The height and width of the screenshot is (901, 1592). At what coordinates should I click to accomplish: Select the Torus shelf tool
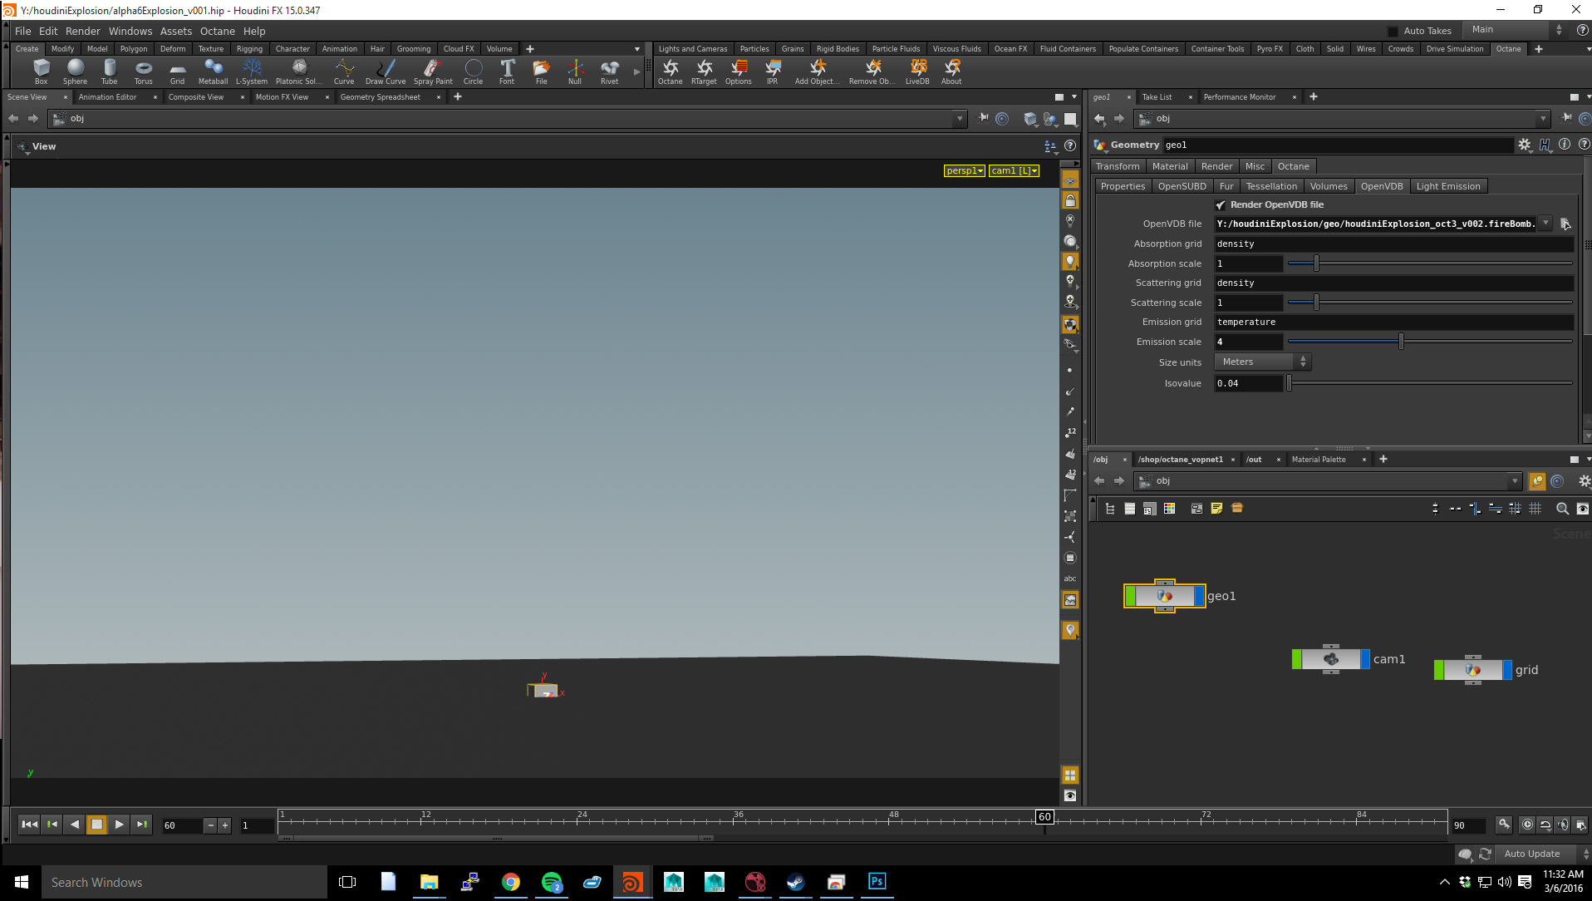[x=143, y=71]
